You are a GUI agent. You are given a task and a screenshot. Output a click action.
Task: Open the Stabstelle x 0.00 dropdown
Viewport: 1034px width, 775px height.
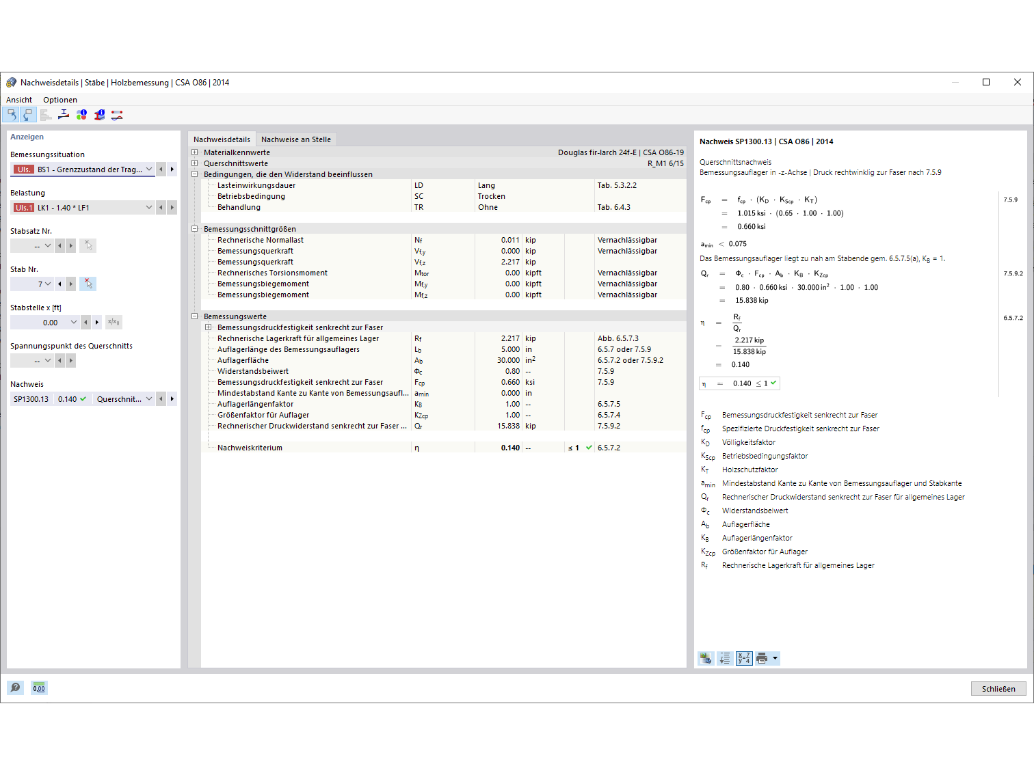[x=74, y=322]
